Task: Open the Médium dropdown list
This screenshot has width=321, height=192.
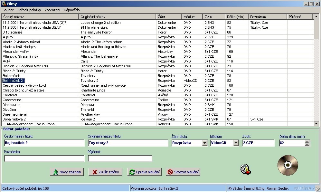Action: click(236, 143)
